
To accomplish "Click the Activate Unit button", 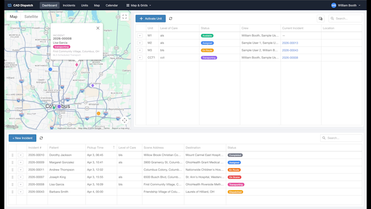I will point(150,18).
